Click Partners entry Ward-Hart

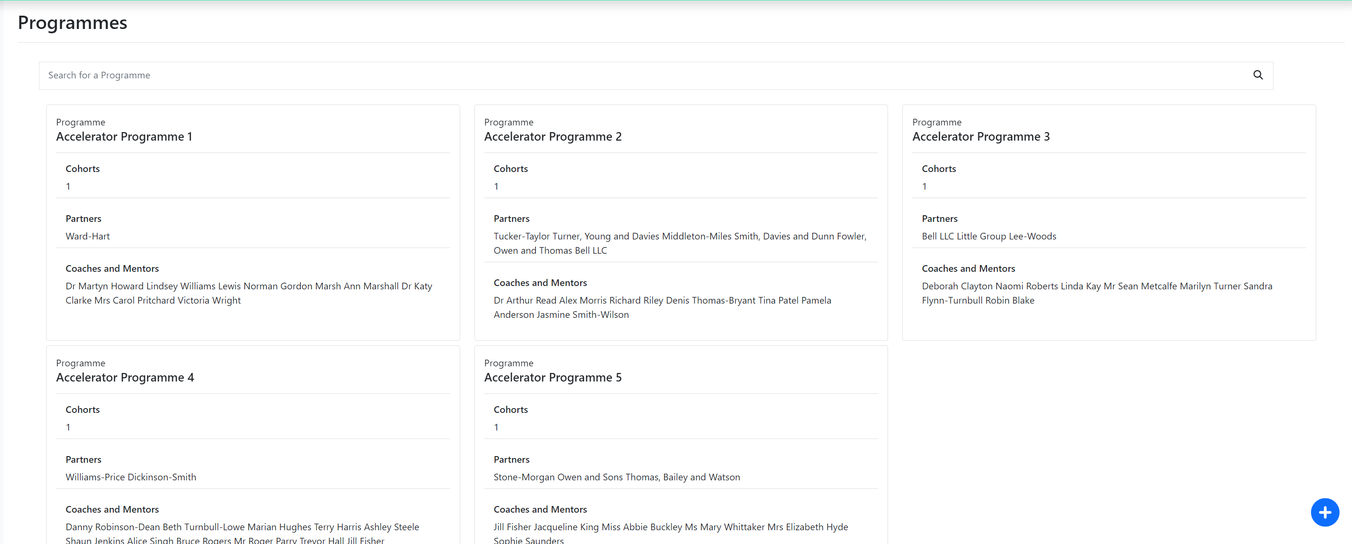click(x=88, y=236)
